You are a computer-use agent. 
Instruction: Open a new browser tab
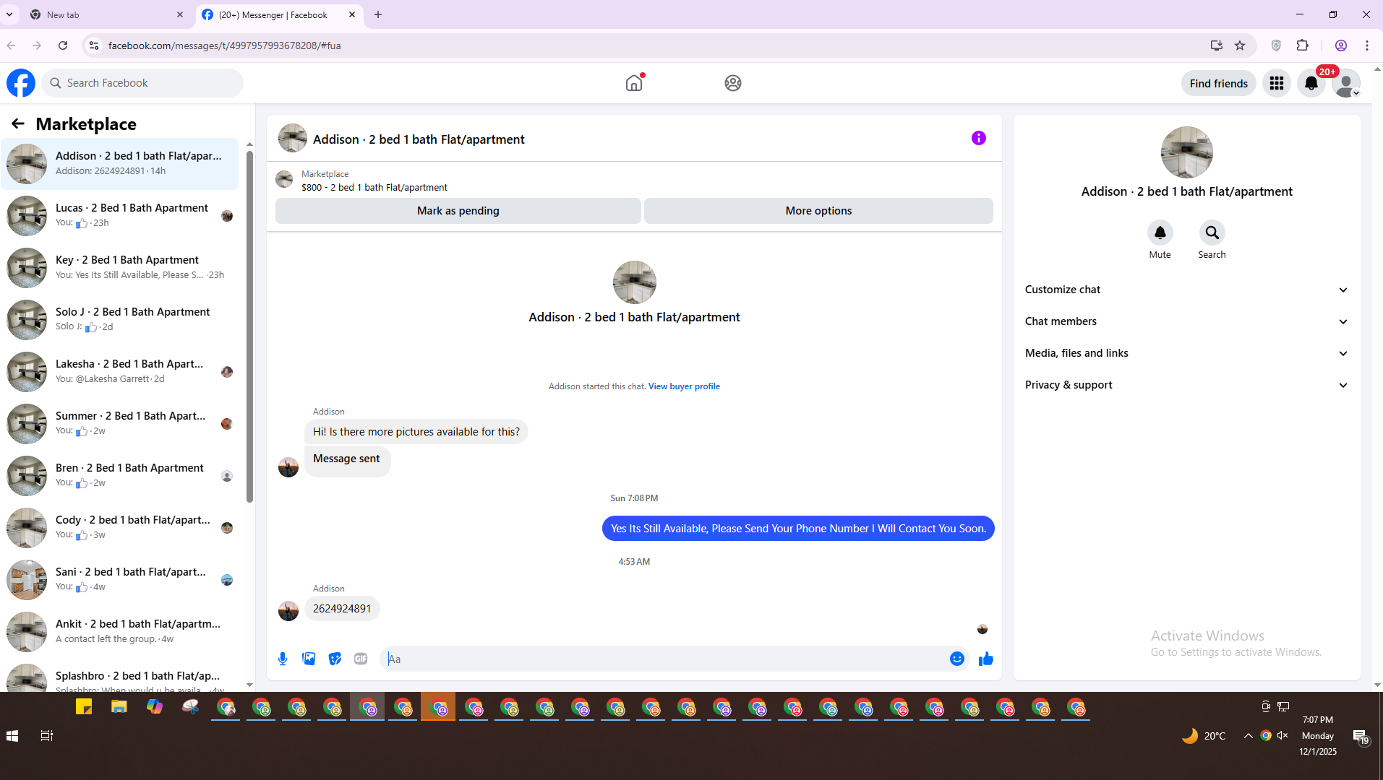click(x=378, y=14)
